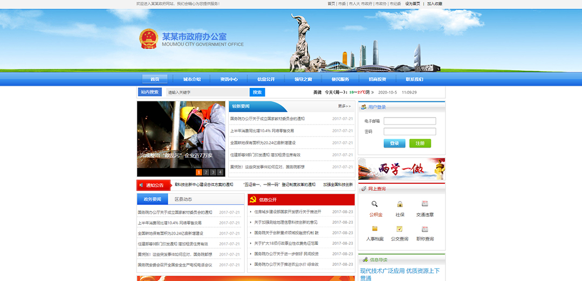Select the 政务要闻 tab
582x281 pixels.
pyautogui.click(x=152, y=200)
